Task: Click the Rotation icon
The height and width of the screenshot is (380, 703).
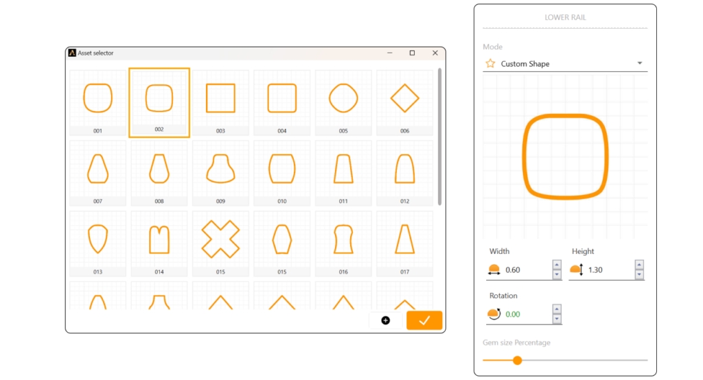Action: (494, 314)
